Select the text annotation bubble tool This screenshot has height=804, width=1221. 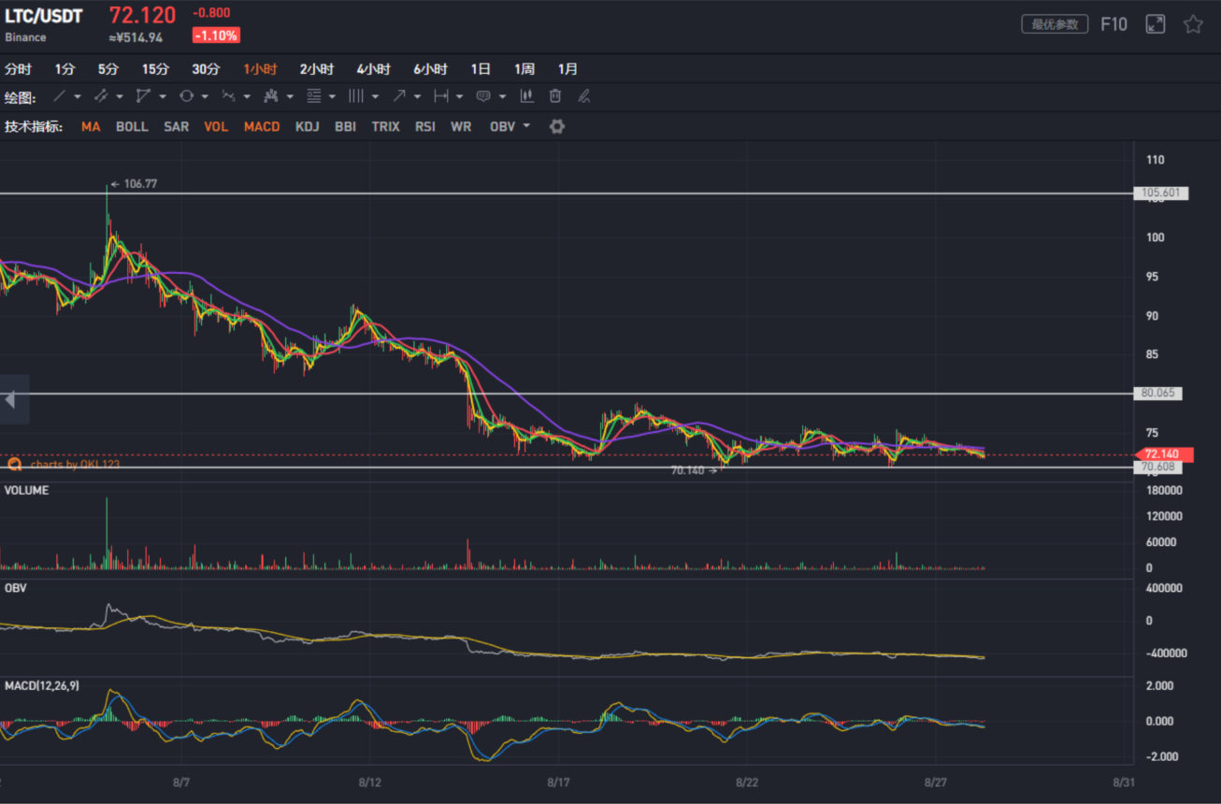(483, 96)
